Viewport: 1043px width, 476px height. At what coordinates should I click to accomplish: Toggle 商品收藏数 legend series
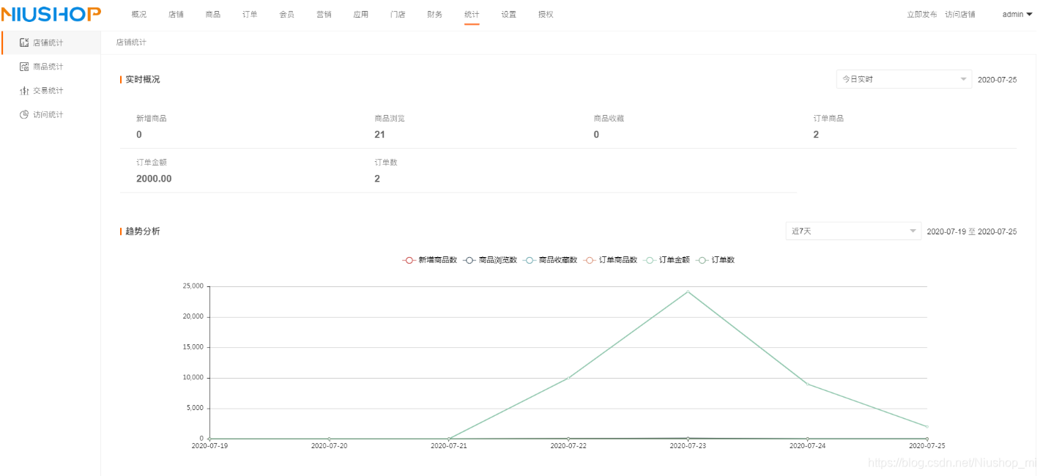point(551,260)
